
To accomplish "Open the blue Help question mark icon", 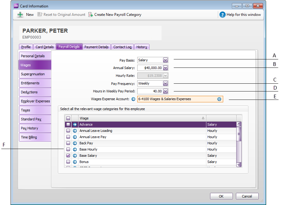I will point(222,15).
